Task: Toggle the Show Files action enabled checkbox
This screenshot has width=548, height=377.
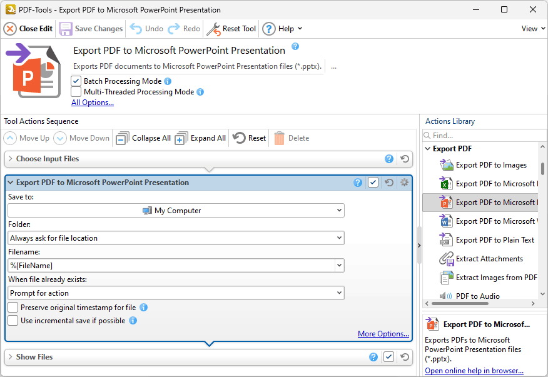Action: click(388, 357)
